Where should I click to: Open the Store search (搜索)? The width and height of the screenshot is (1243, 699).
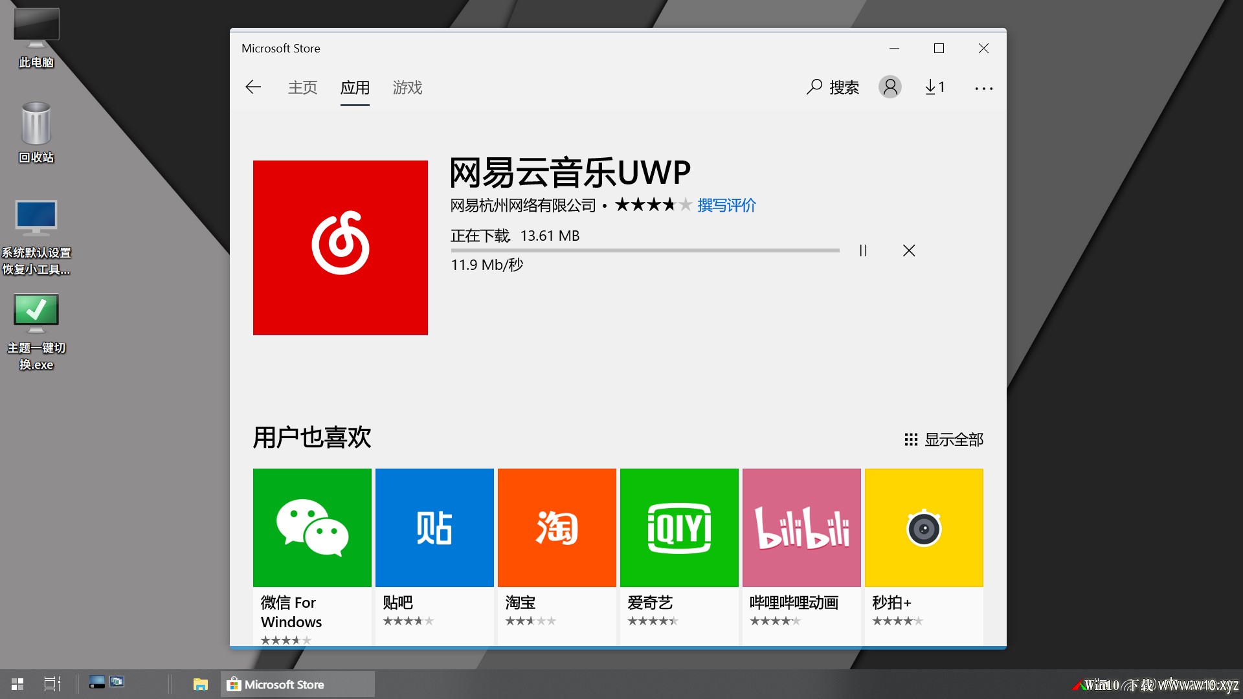pyautogui.click(x=833, y=87)
